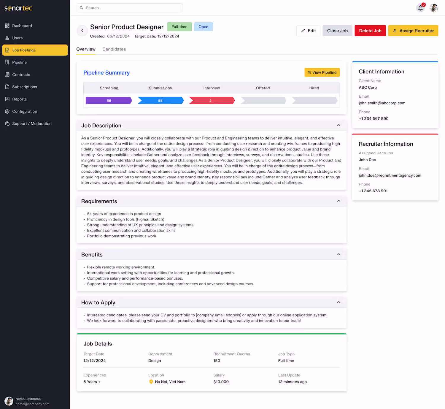Collapse the Requirements section

(338, 201)
